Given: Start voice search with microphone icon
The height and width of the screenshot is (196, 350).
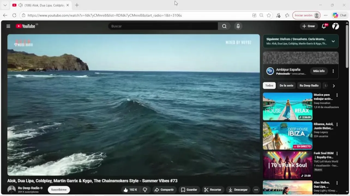Looking at the screenshot, I should click(238, 26).
